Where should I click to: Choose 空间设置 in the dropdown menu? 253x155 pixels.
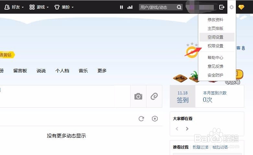point(215,37)
